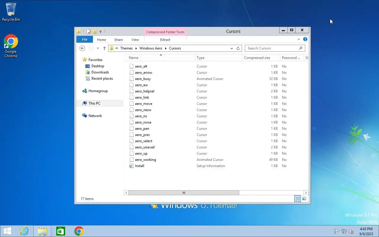Sort by the Type column header
Screen dimensions: 379x237
[218, 58]
